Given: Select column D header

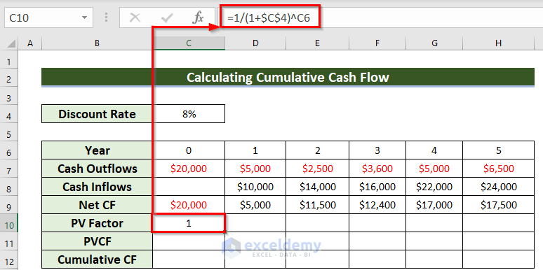Looking at the screenshot, I should click(255, 43).
